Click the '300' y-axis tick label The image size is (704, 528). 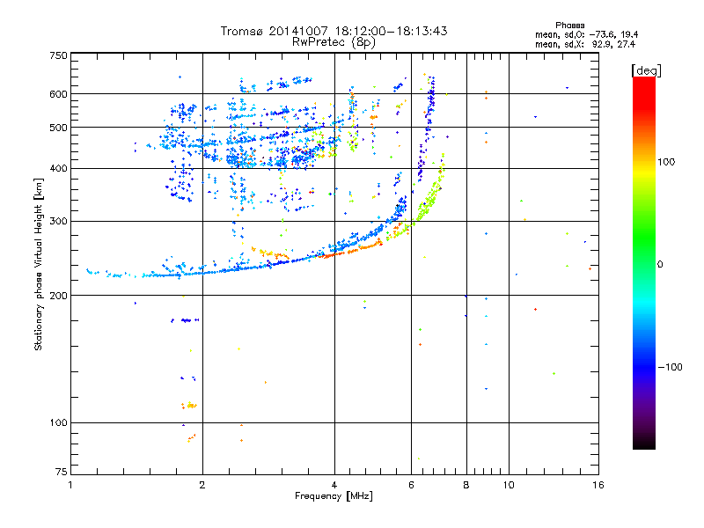coord(58,221)
